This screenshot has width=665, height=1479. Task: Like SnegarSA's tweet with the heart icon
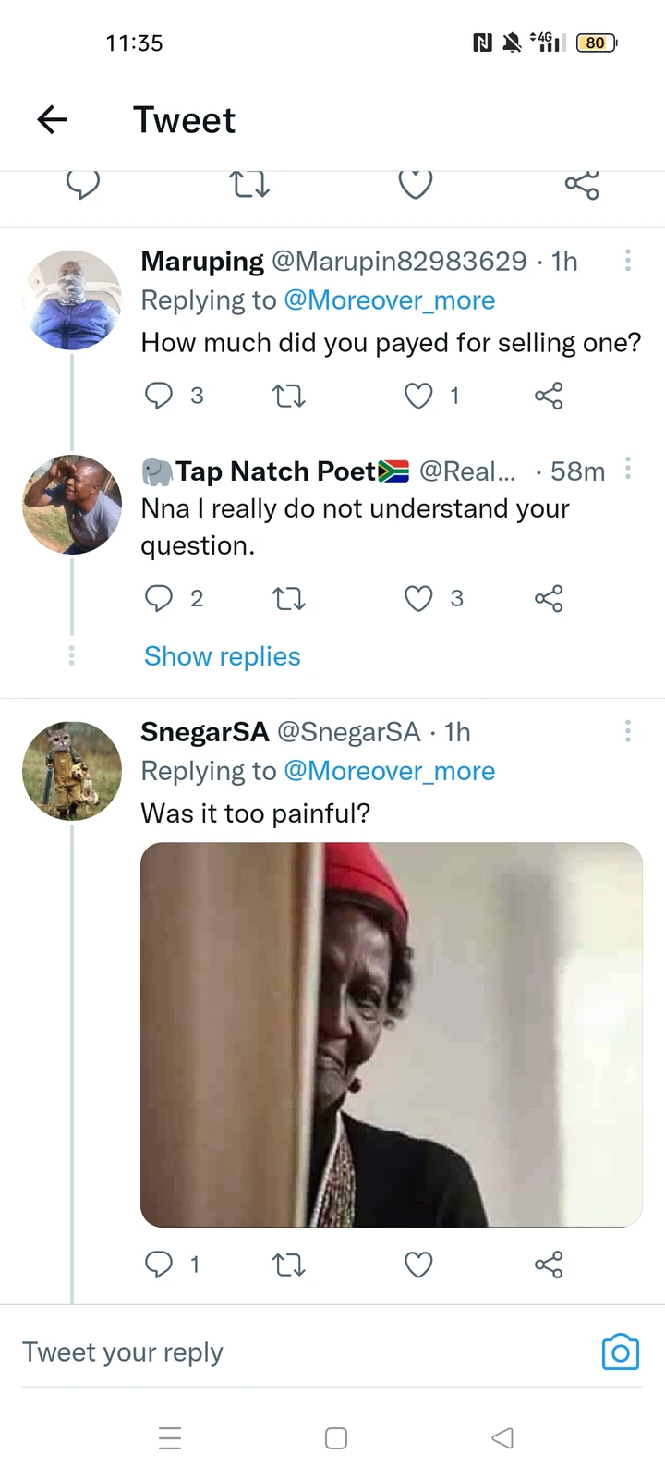418,1265
